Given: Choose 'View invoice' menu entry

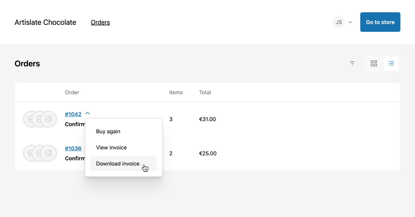Looking at the screenshot, I should (x=111, y=147).
